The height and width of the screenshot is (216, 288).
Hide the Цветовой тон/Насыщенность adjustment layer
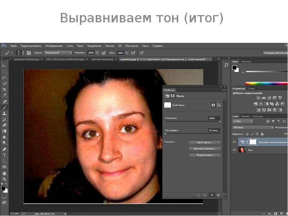pyautogui.click(x=234, y=142)
